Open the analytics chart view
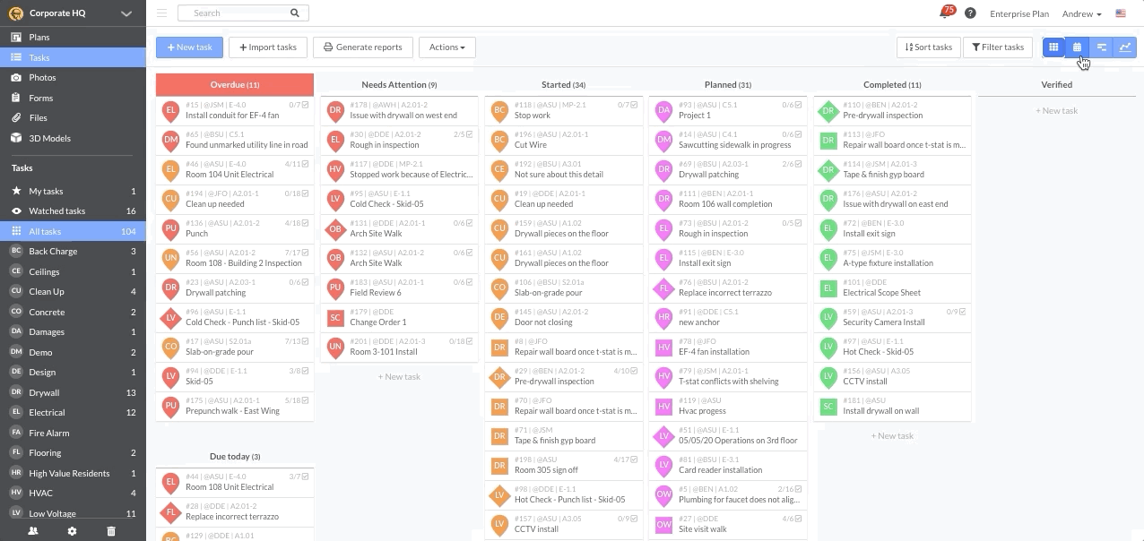Screen dimensions: 1144x541 pos(1124,47)
